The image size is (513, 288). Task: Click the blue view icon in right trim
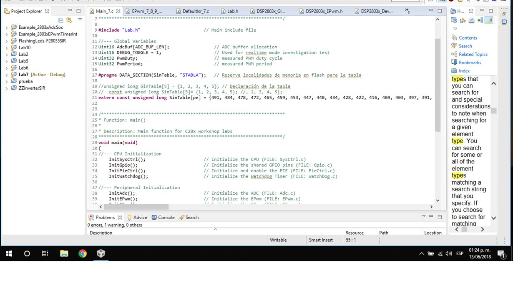[x=504, y=22]
